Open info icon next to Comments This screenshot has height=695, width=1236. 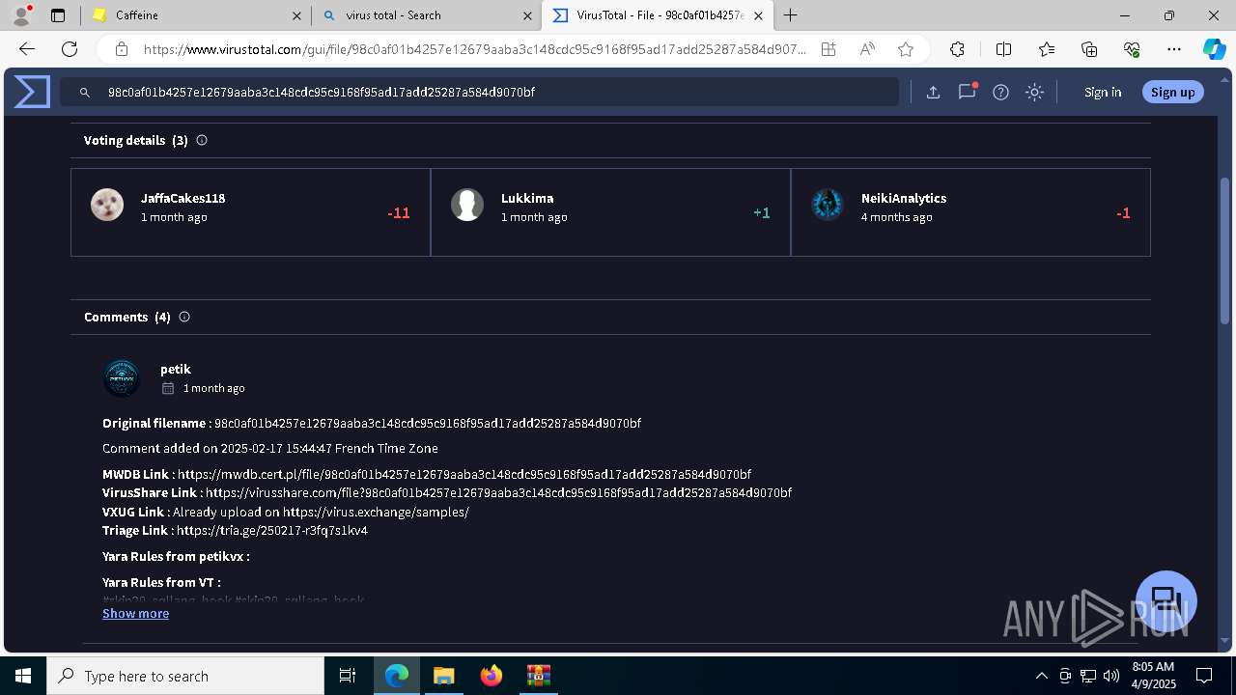(x=184, y=317)
